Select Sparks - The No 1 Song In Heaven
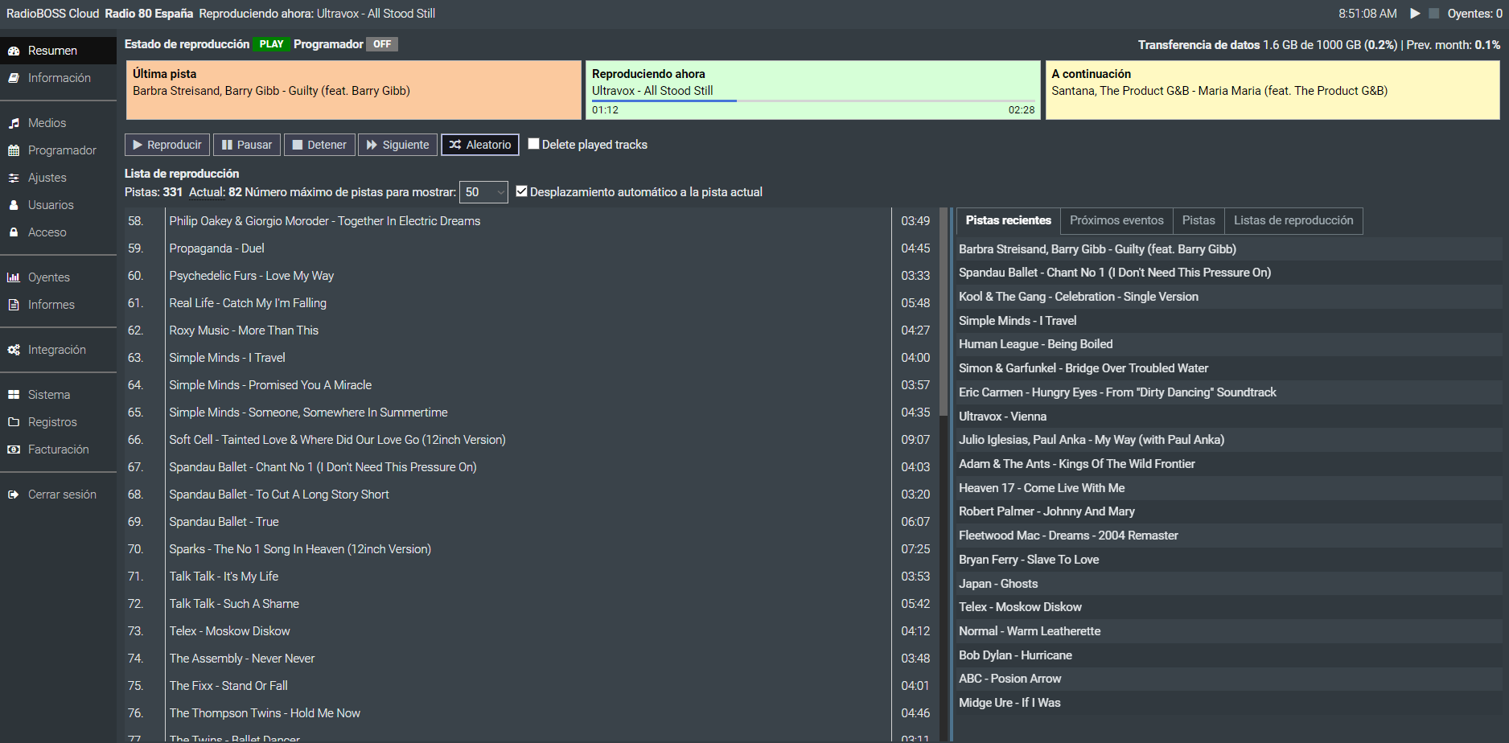Viewport: 1509px width, 743px height. tap(528, 549)
